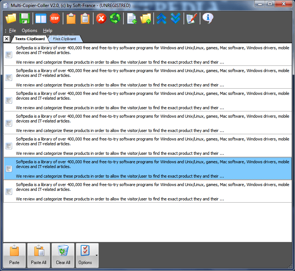Open the Help menu

[48, 31]
